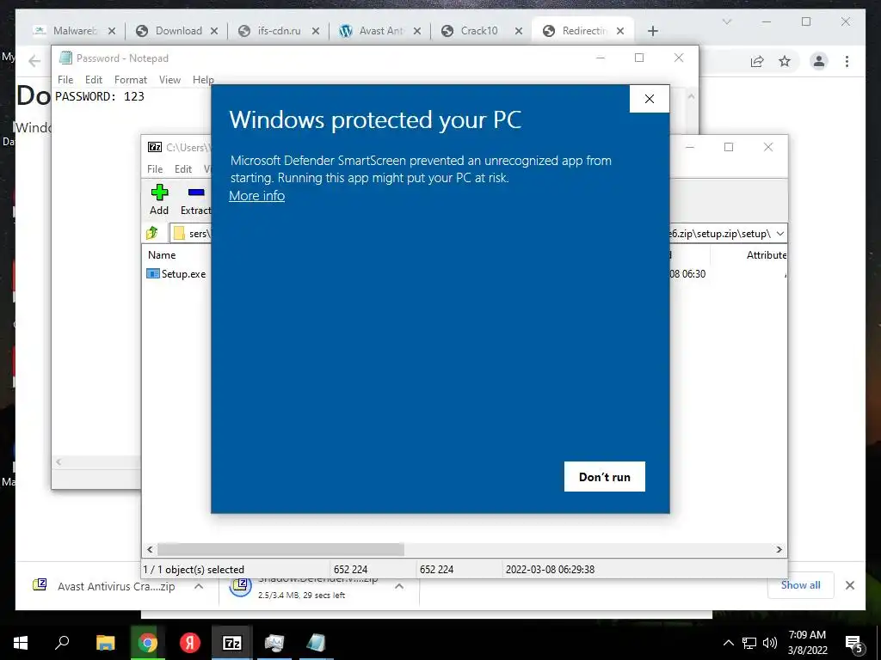Screen dimensions: 881x660
Task: Click the Name column header in 7-Zip
Action: click(x=162, y=254)
